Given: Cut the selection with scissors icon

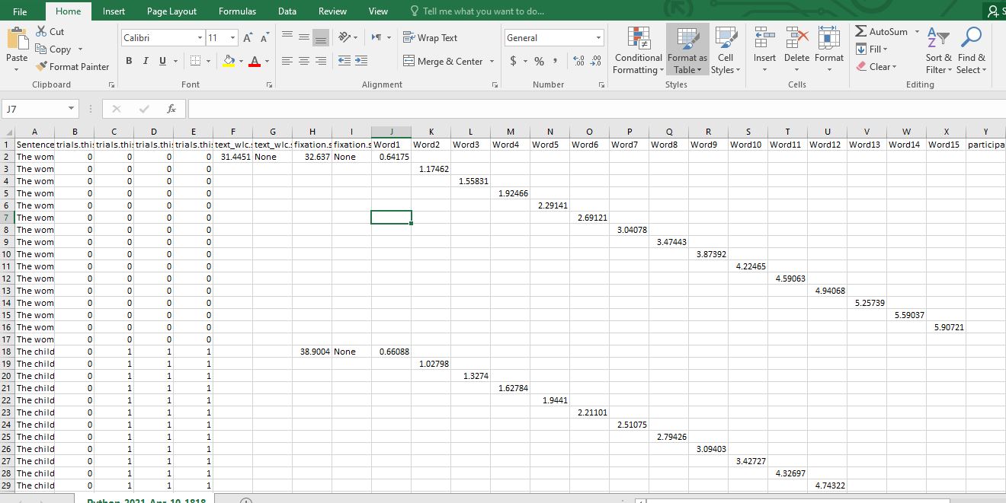Looking at the screenshot, I should [50, 32].
